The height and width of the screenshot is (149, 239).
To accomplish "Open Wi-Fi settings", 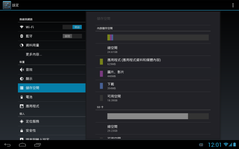I will point(52,27).
